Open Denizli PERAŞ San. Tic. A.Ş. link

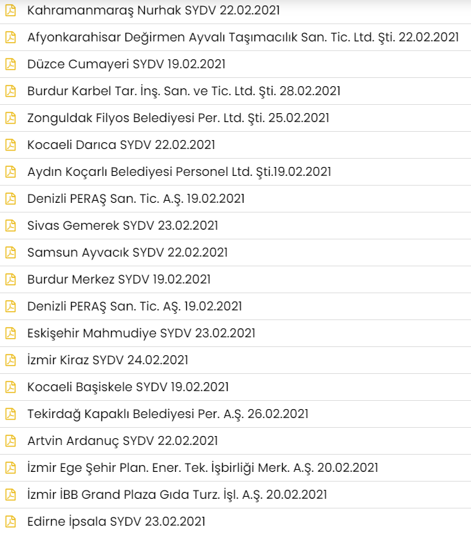click(x=136, y=199)
